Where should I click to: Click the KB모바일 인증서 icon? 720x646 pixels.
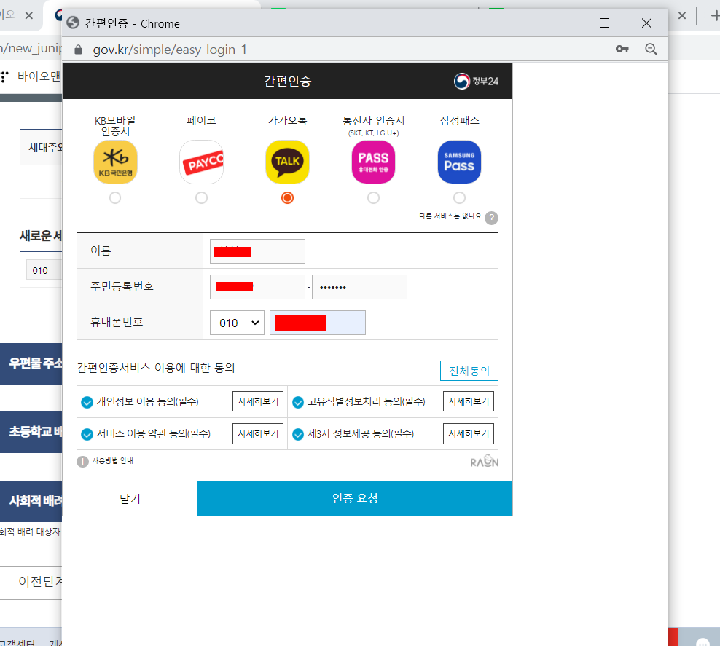coord(115,162)
